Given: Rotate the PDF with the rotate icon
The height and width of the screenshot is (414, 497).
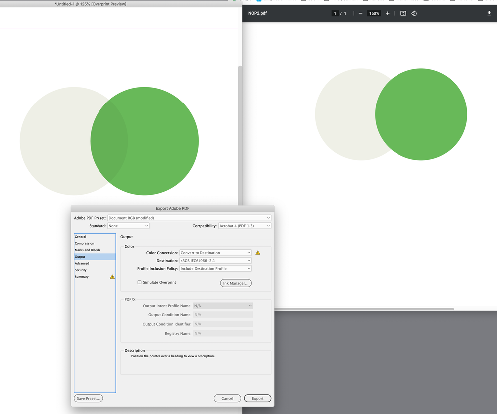Looking at the screenshot, I should [414, 13].
